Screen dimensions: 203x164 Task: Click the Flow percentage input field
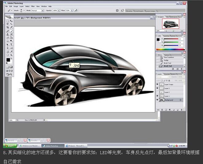click(x=68, y=10)
